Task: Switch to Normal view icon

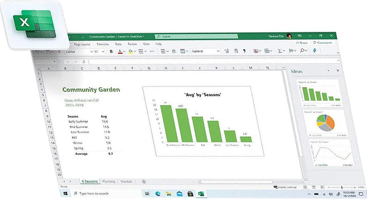Action: (306, 187)
